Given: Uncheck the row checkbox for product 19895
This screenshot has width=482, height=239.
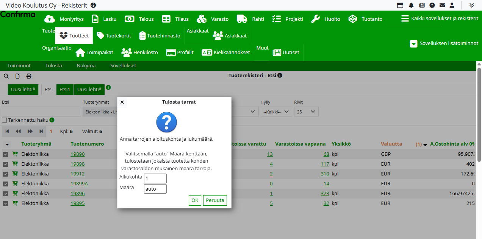Looking at the screenshot, I should click(x=6, y=203).
